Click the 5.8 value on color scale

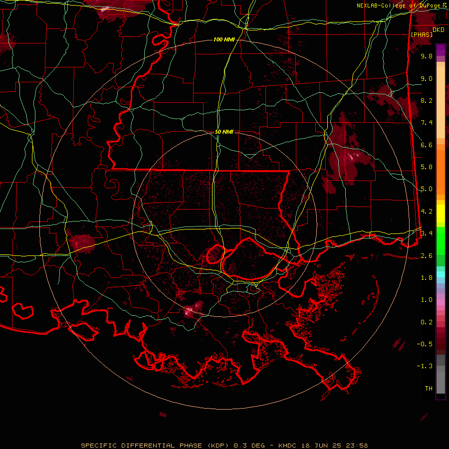coord(427,167)
